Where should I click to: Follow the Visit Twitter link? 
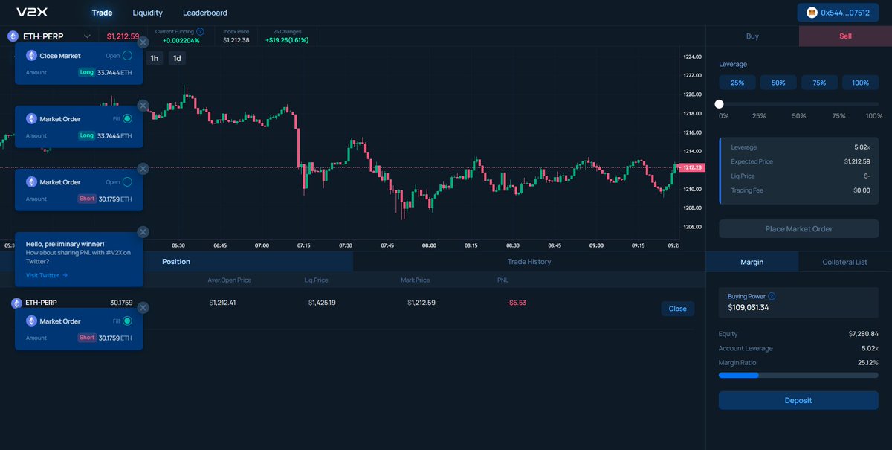(x=47, y=275)
